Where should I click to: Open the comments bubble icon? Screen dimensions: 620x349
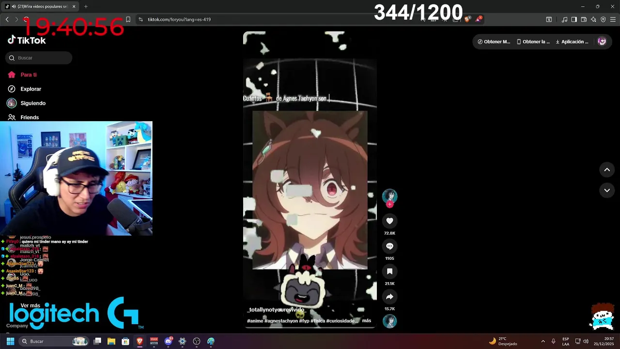point(389,246)
